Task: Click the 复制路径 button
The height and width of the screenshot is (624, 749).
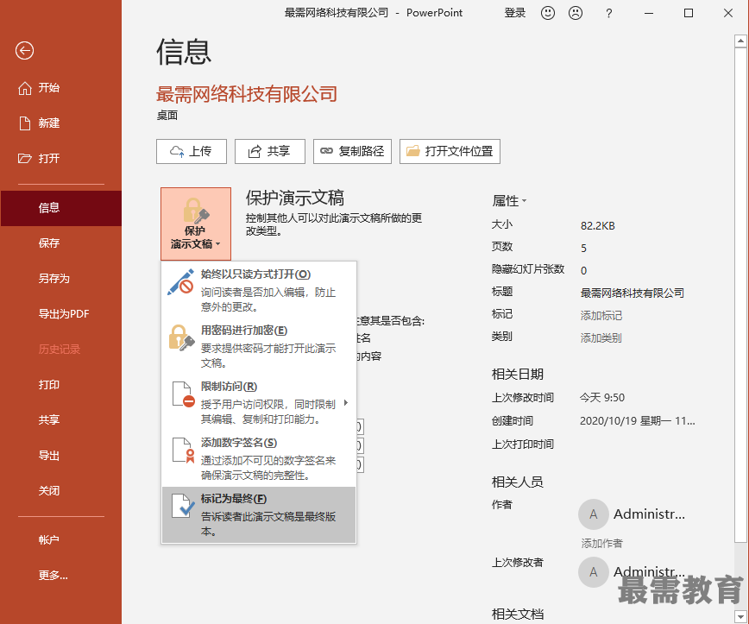Action: (353, 151)
